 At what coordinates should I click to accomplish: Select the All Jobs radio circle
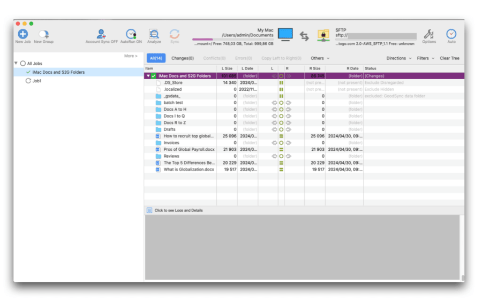pyautogui.click(x=23, y=64)
